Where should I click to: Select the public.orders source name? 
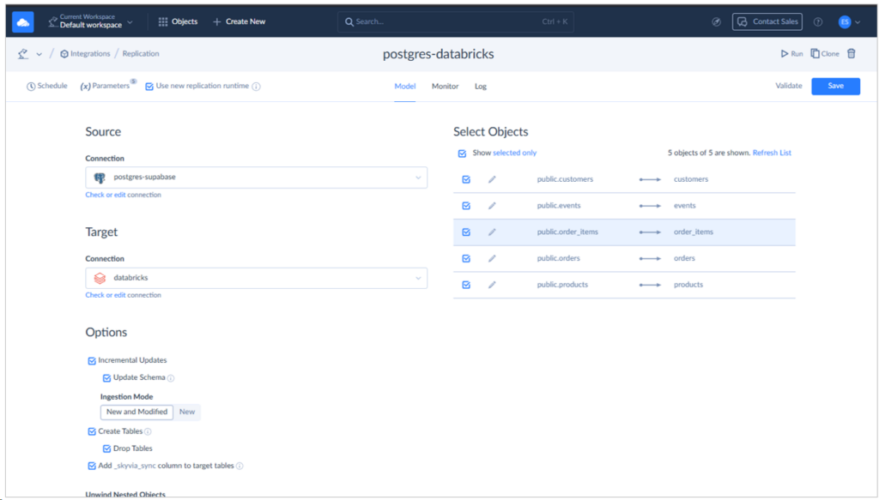point(558,258)
